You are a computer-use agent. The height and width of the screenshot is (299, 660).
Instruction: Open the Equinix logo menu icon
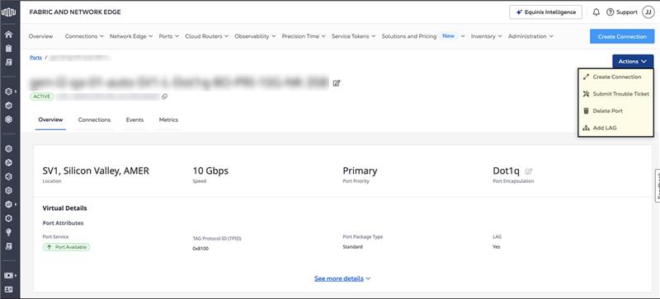(x=8, y=12)
